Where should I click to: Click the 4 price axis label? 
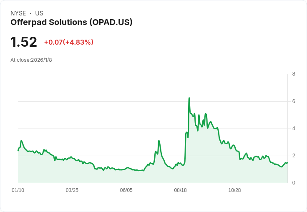tap(294, 129)
